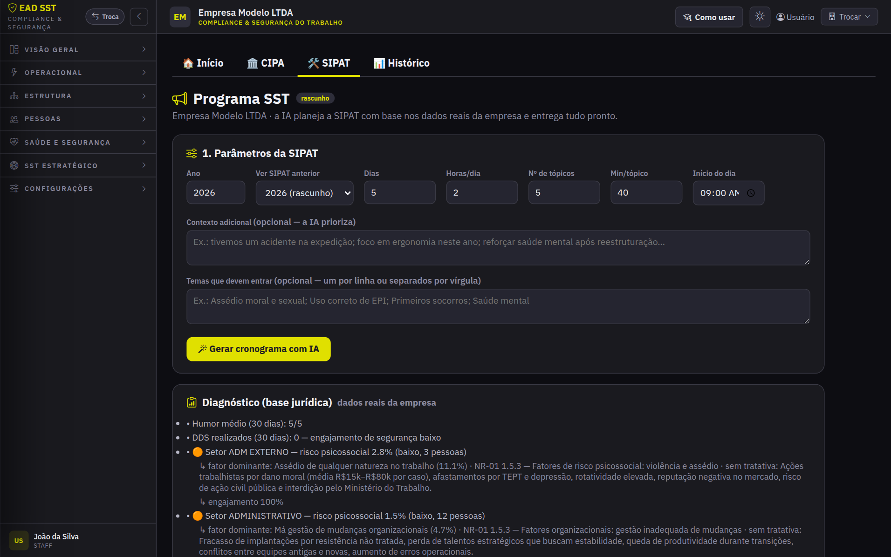891x557 pixels.
Task: Click the Visão Geral layout icon
Action: click(14, 49)
